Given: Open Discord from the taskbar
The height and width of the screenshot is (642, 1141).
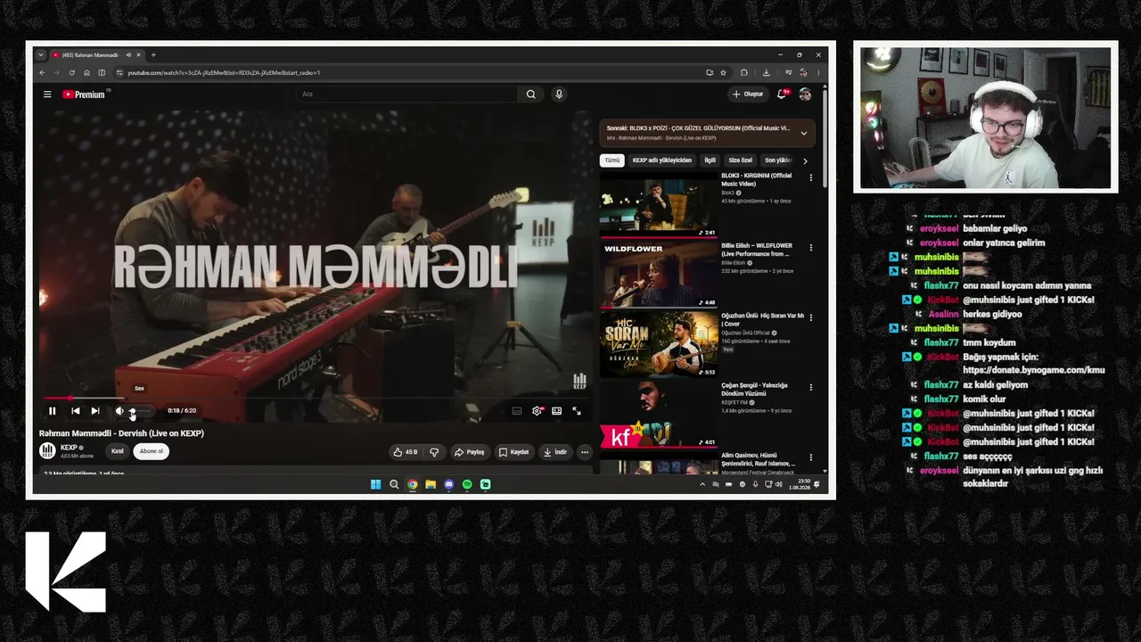Looking at the screenshot, I should [448, 484].
